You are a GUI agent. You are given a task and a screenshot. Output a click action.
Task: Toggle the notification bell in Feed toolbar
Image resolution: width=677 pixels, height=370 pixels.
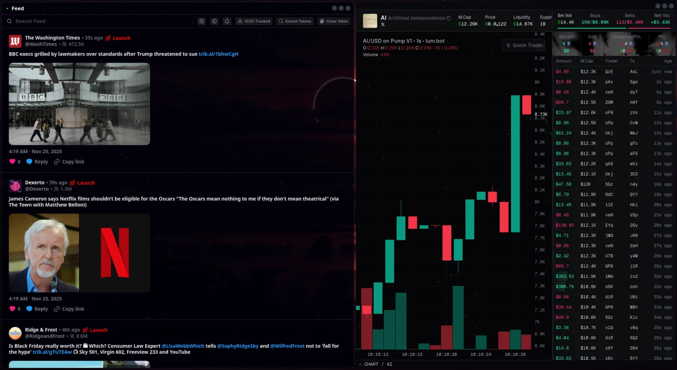[227, 21]
